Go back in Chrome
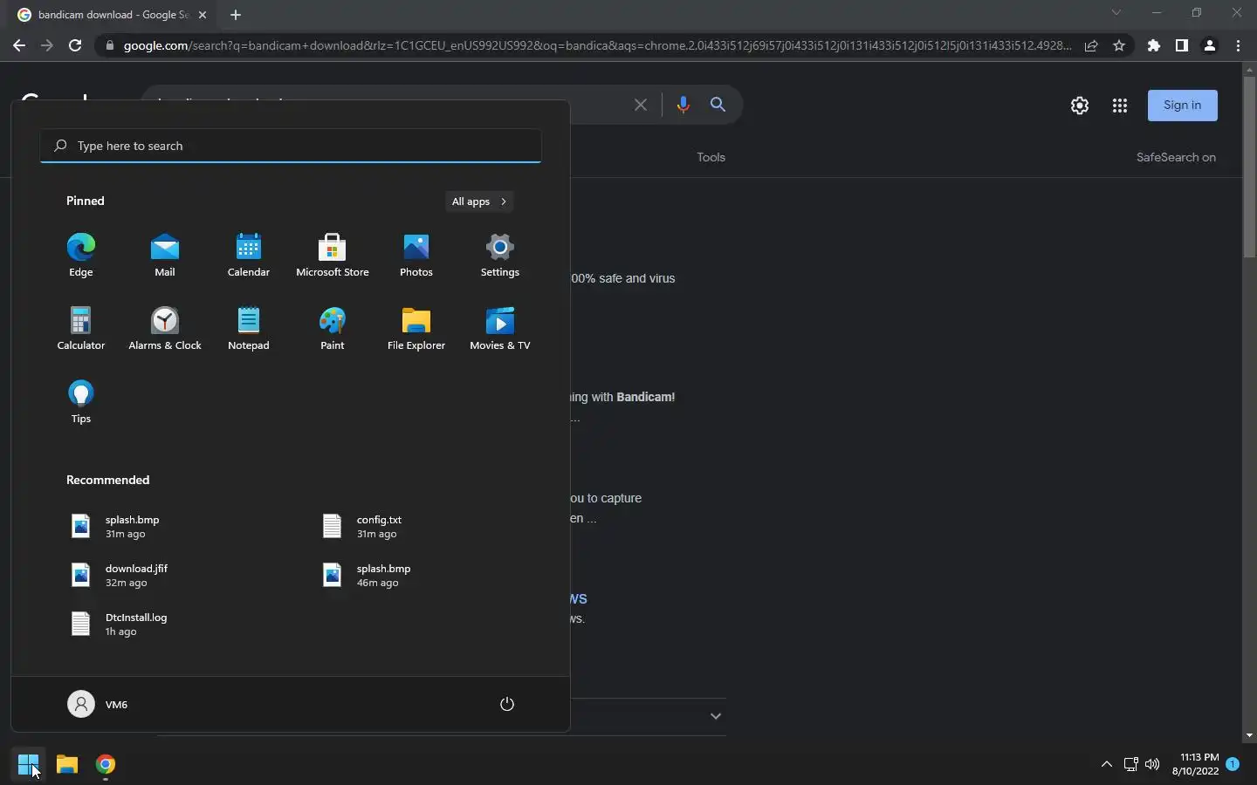 [x=19, y=45]
